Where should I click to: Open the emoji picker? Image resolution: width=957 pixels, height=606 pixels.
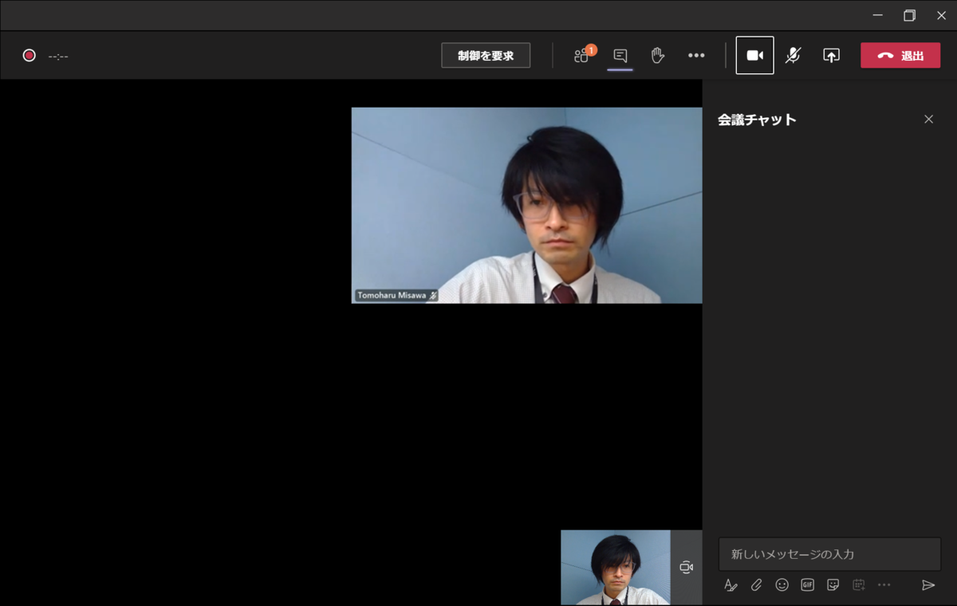pos(782,584)
